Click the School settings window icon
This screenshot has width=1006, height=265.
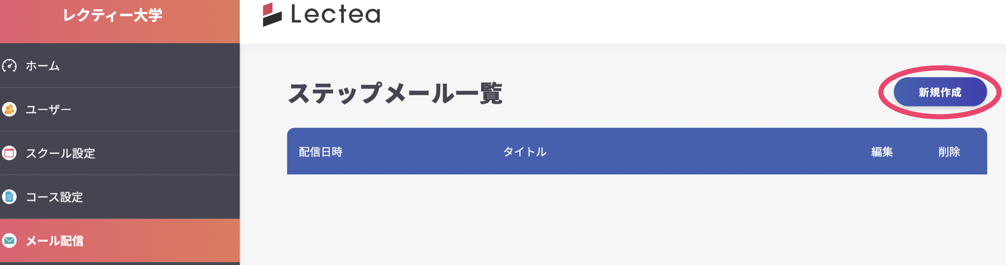(9, 153)
